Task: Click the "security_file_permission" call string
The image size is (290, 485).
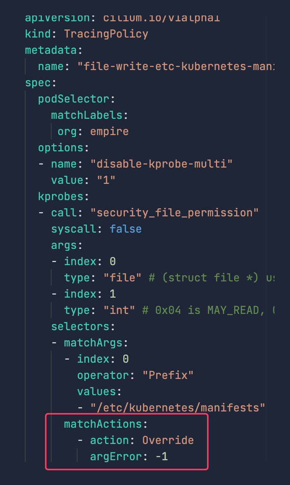Action: [x=174, y=213]
